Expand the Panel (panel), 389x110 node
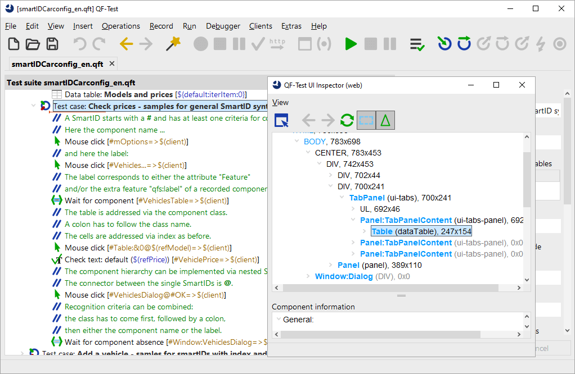 330,265
